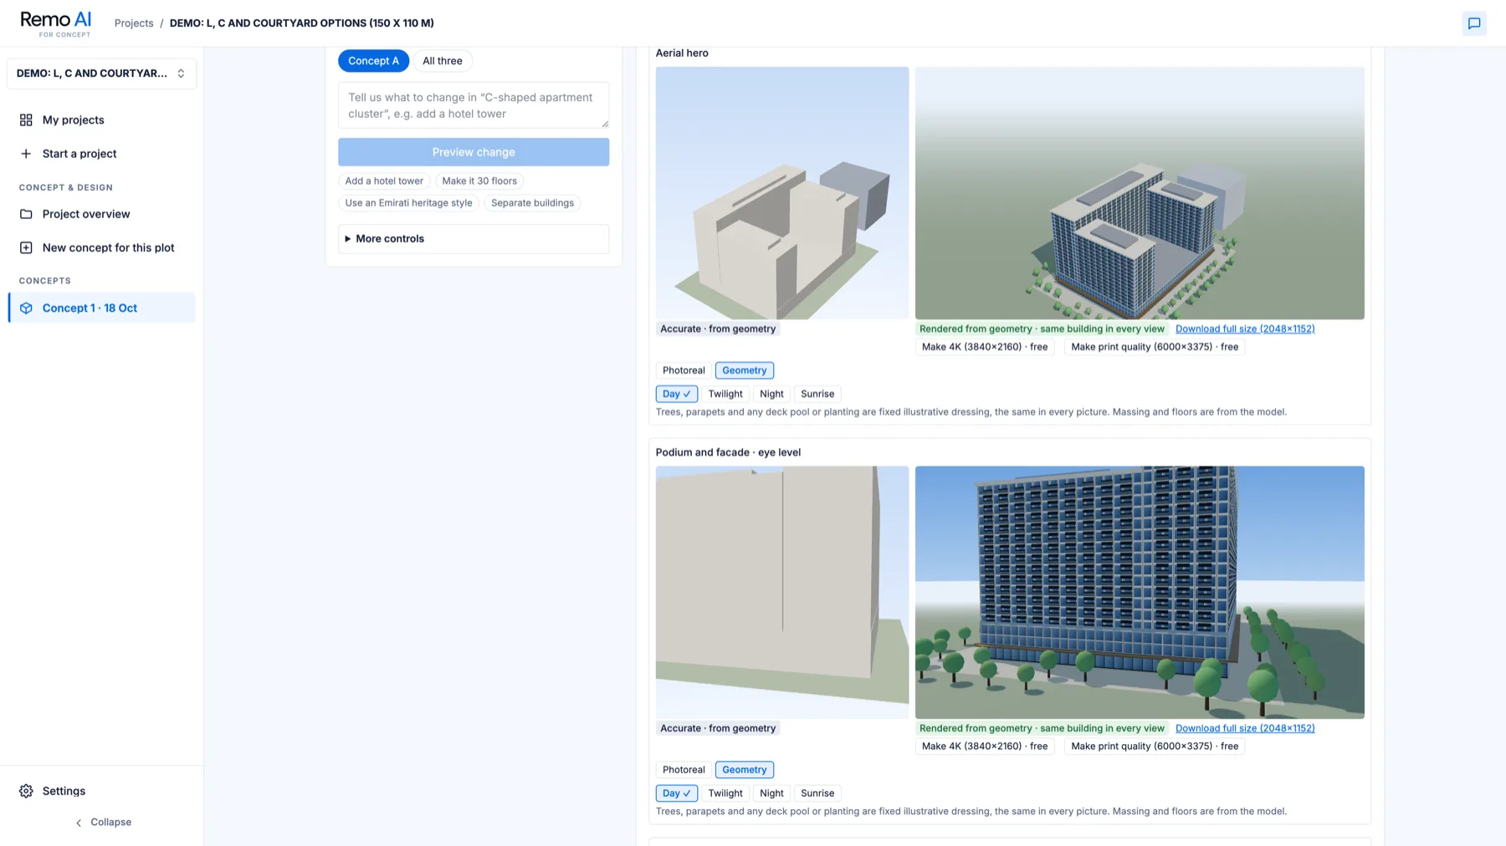Set Podium and facade lighting to Night
This screenshot has height=846, width=1506.
click(771, 793)
